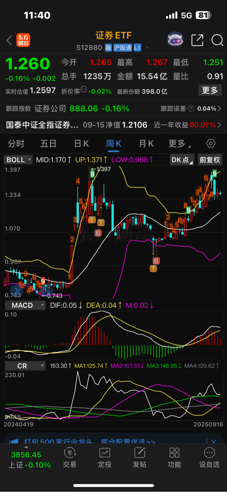Expand the stock code dropdown triangle
227x492 pixels.
coord(147,48)
